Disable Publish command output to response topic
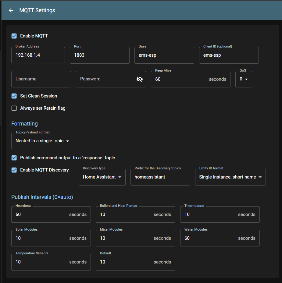Viewport: 282px width, 283px height. 14,158
